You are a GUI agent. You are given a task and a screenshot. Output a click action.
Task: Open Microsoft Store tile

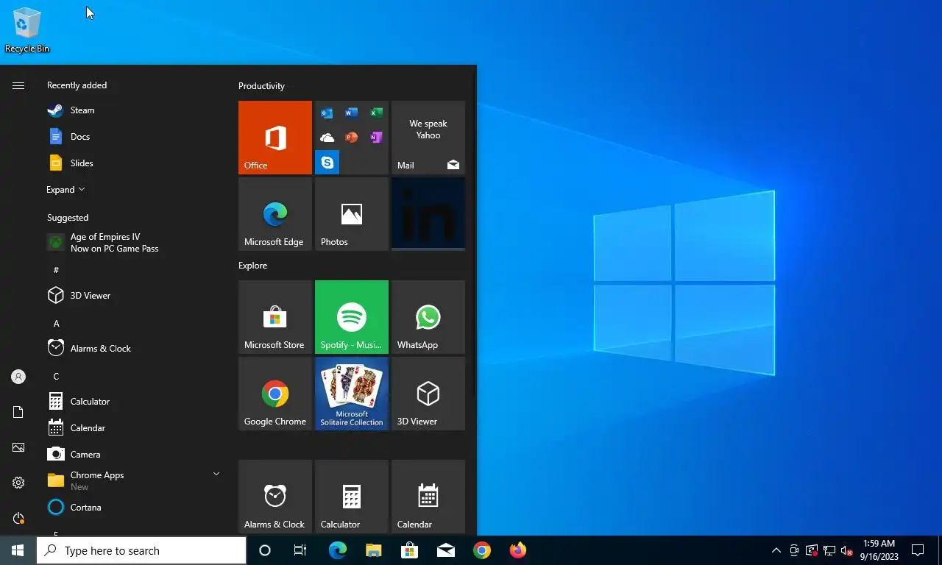[275, 317]
